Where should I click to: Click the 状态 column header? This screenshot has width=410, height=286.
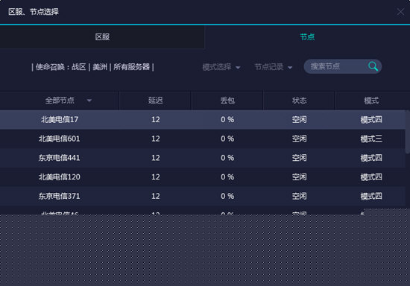(x=299, y=101)
